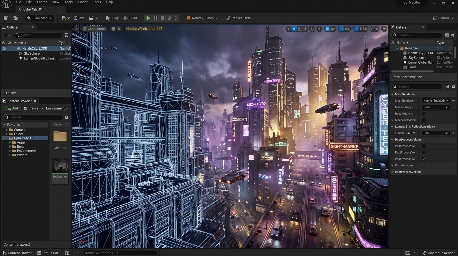Screen dimensions: 458x256
Task: Open the Edit menu
Action: 29,2
